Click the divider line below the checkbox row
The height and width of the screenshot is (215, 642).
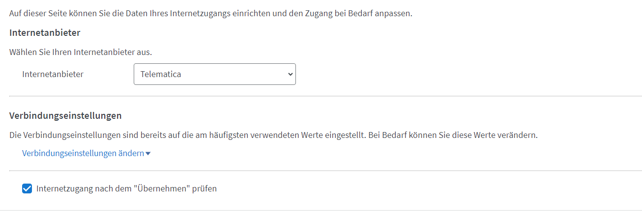[325, 210]
